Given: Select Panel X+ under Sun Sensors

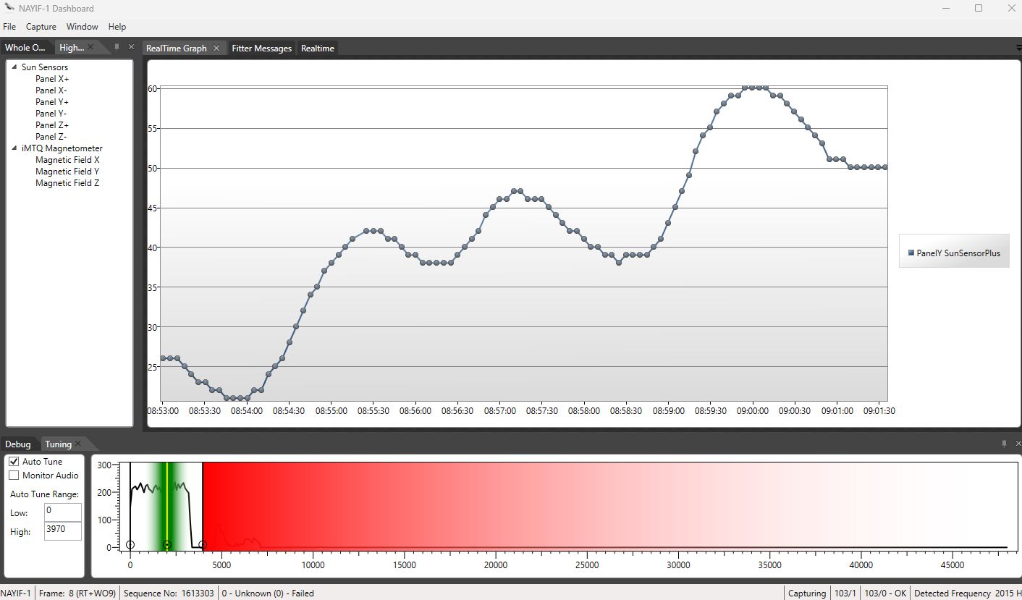Looking at the screenshot, I should (51, 78).
